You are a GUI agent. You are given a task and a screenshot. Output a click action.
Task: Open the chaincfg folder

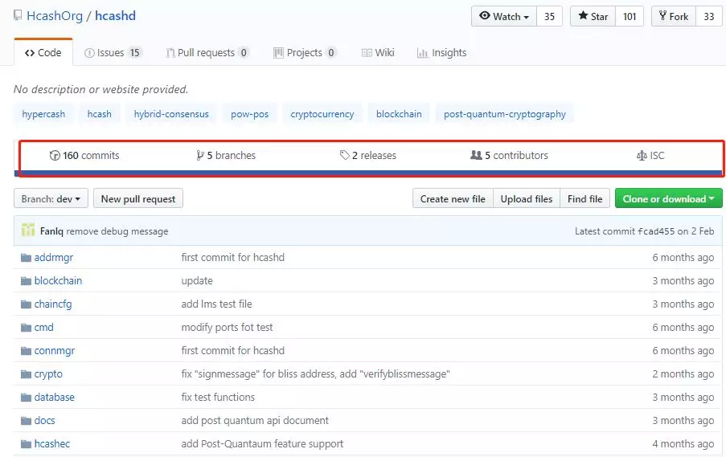click(53, 304)
